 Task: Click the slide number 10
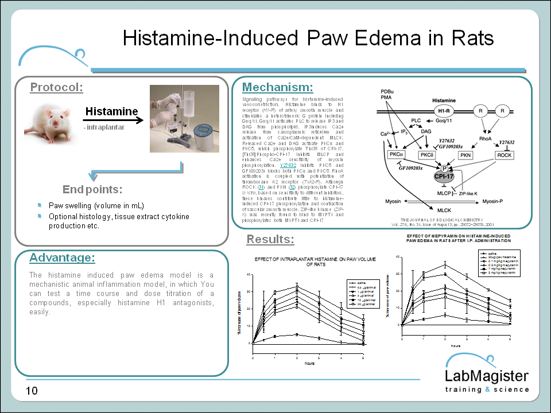32,391
